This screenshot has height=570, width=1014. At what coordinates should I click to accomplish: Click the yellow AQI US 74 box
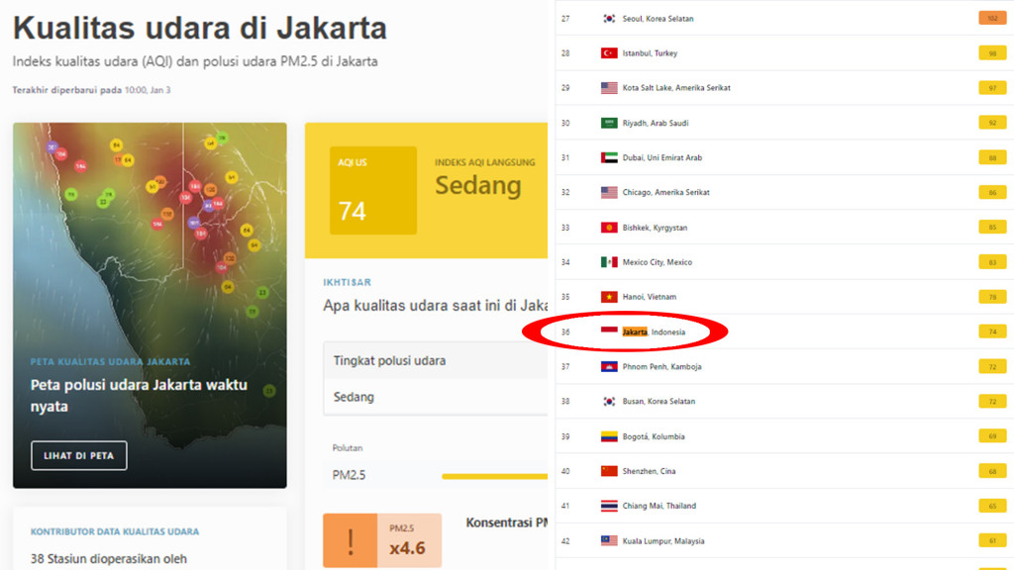coord(373,190)
